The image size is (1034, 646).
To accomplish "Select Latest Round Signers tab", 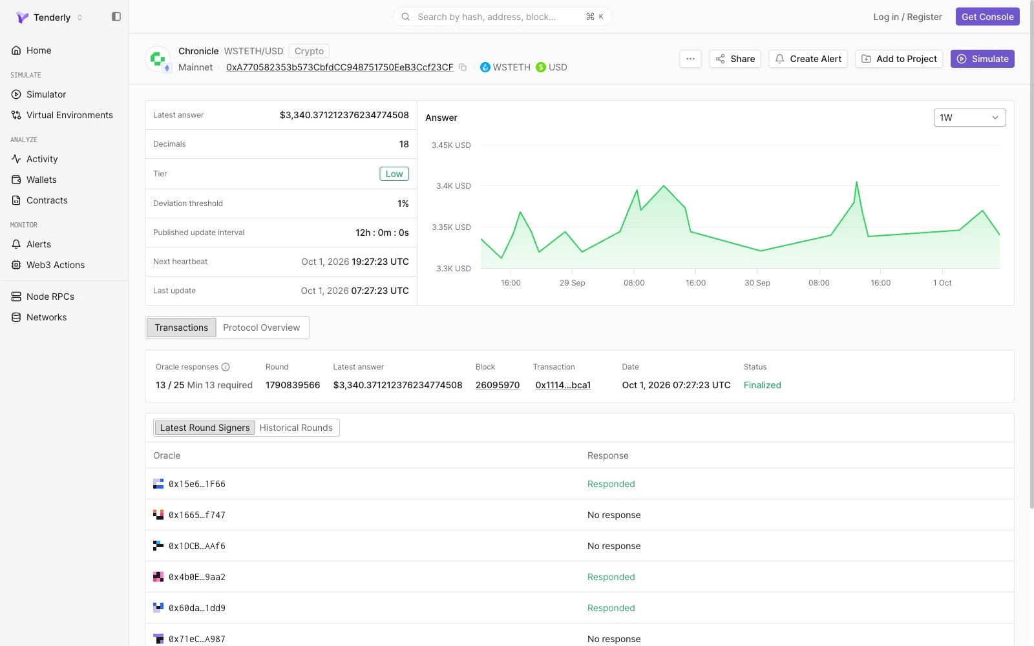I will pyautogui.click(x=205, y=428).
